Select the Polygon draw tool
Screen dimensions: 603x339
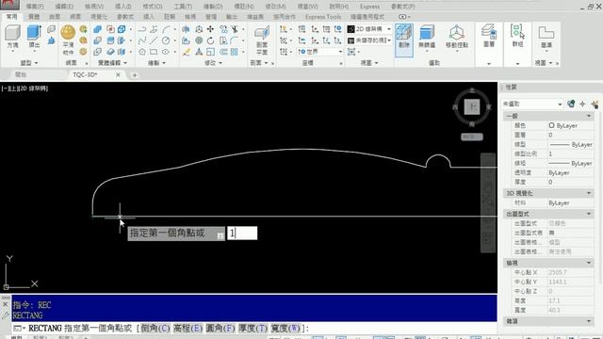click(x=142, y=52)
